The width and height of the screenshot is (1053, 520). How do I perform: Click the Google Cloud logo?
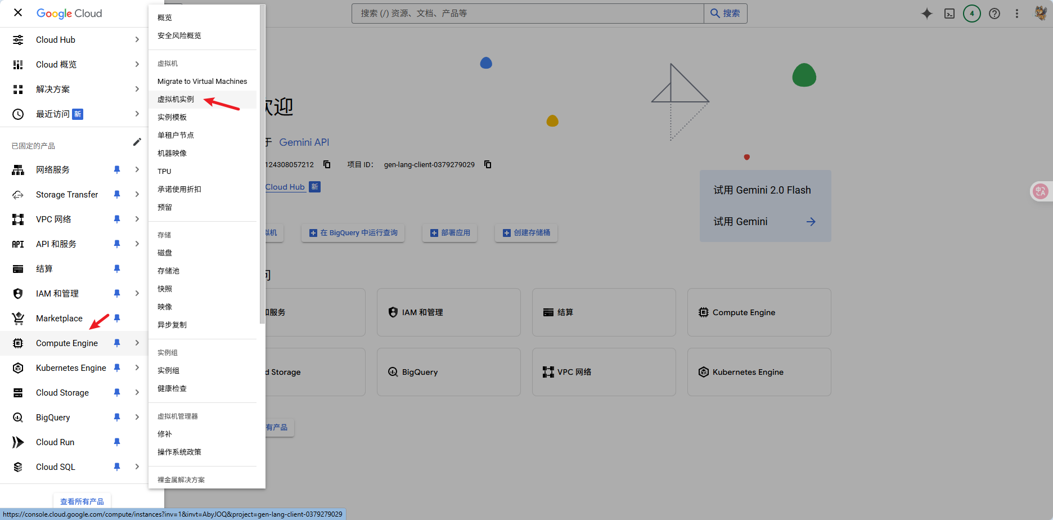point(69,13)
